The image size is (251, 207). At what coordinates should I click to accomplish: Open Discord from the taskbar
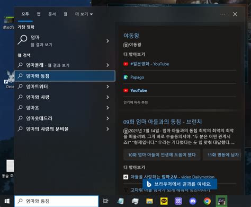(x=193, y=201)
